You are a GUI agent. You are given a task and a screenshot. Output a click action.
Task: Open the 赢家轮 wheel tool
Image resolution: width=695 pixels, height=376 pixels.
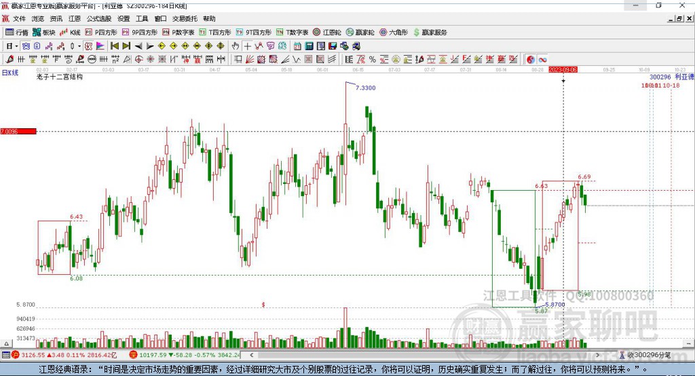[x=360, y=33]
